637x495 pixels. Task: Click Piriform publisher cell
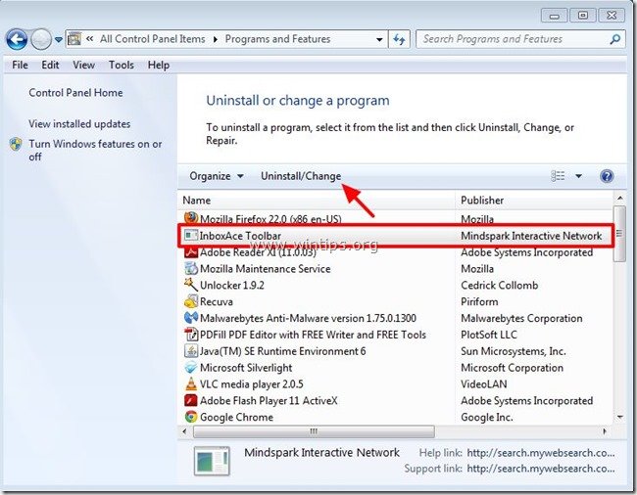pos(479,301)
